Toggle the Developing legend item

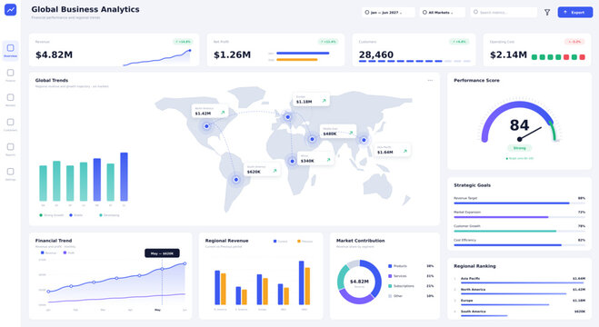coord(109,215)
